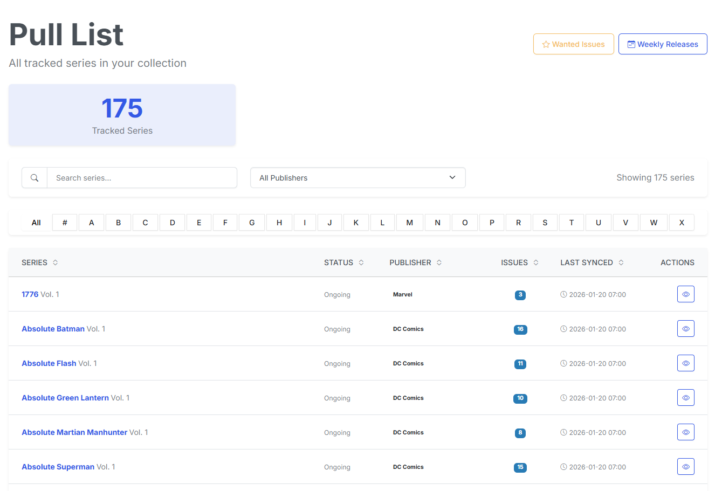The image size is (722, 491).
Task: Filter series starting with letter S
Action: point(545,223)
